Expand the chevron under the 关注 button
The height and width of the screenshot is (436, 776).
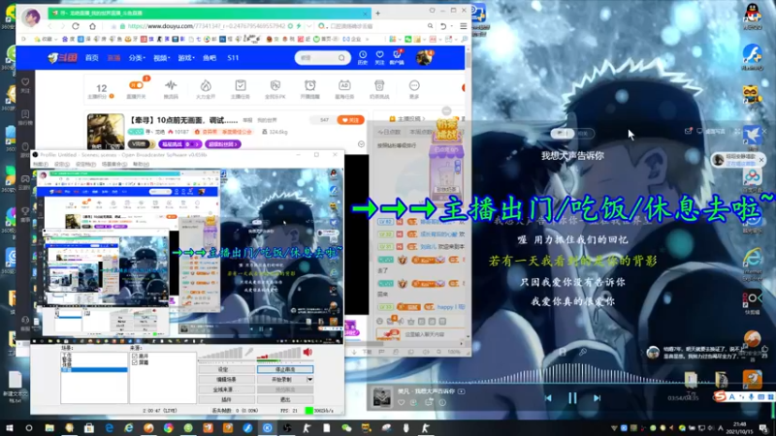361,143
